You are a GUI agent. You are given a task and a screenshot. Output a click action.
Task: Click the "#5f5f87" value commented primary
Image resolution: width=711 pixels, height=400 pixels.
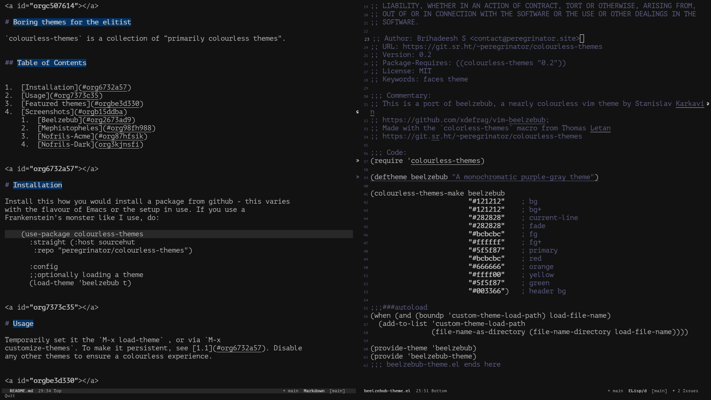coord(486,250)
